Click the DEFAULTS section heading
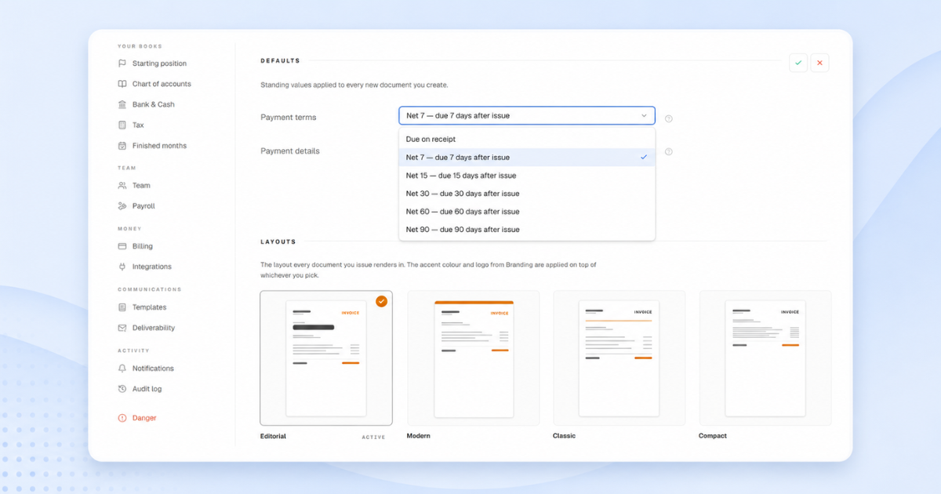Viewport: 941px width, 494px height. [280, 60]
